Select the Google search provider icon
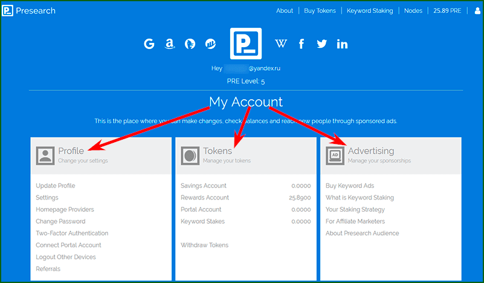The height and width of the screenshot is (283, 484). coord(149,44)
